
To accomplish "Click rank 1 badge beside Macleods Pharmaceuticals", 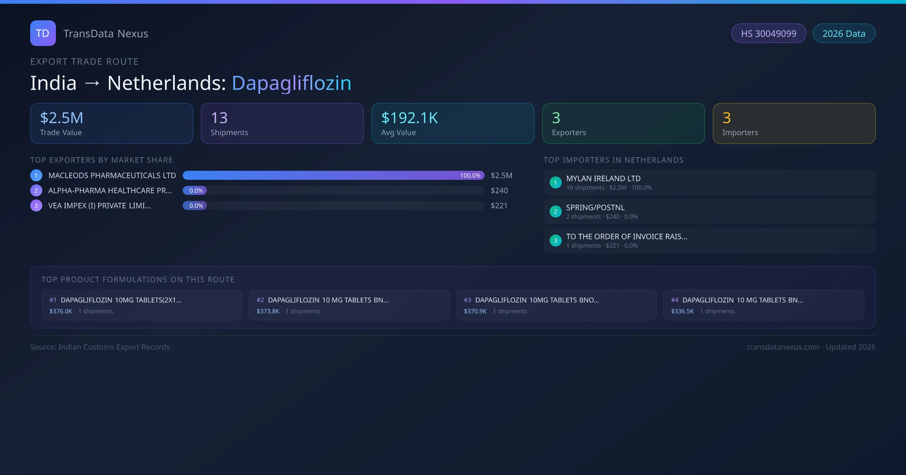I will [x=36, y=175].
